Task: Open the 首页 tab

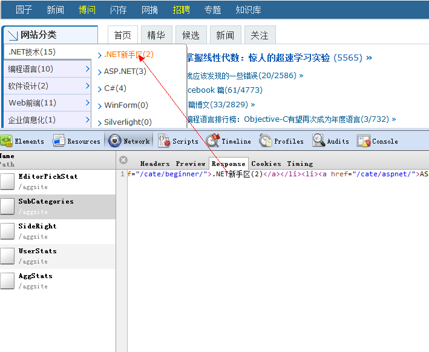Action: coord(123,35)
